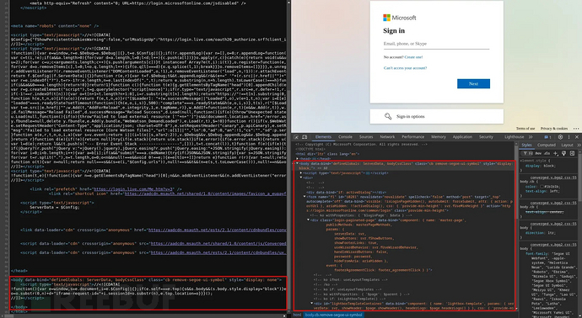
Task: Show more DevTools tabs chevron after Lighthouse
Action: coord(531,137)
